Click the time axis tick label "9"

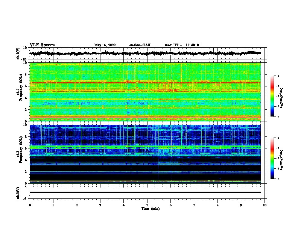(x=241, y=205)
